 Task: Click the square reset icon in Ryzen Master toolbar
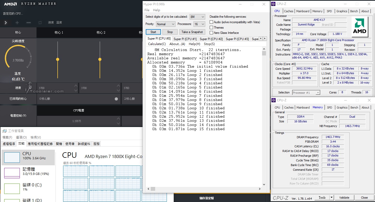[x=40, y=23]
